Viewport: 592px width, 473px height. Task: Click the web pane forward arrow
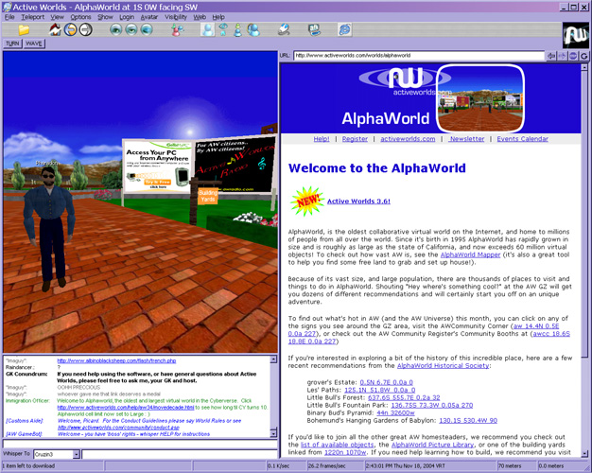pos(563,56)
